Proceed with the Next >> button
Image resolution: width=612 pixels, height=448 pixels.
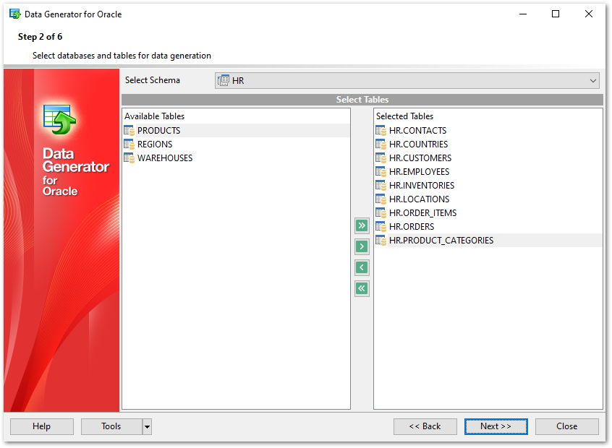click(x=496, y=426)
